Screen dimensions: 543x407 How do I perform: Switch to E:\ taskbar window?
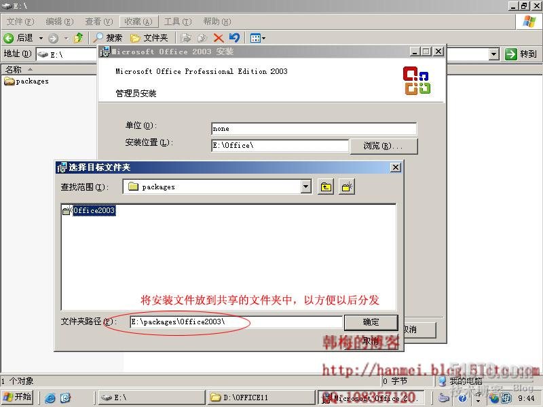[151, 398]
